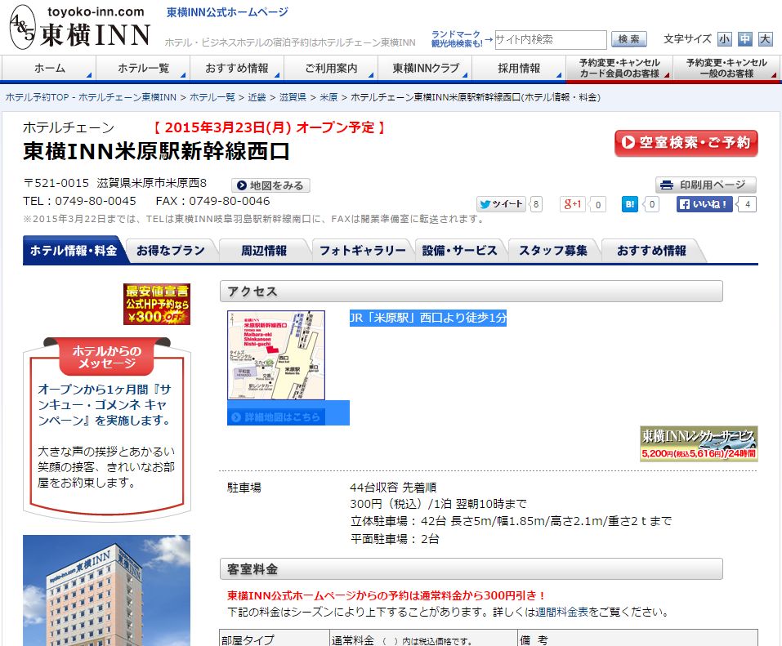Switch to the お得なプラン tab
Viewport: 782px width, 646px height.
point(171,251)
